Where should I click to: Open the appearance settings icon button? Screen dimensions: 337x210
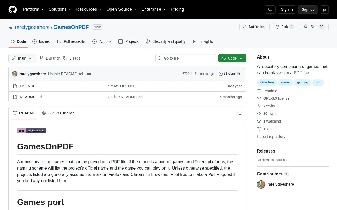click(x=324, y=9)
